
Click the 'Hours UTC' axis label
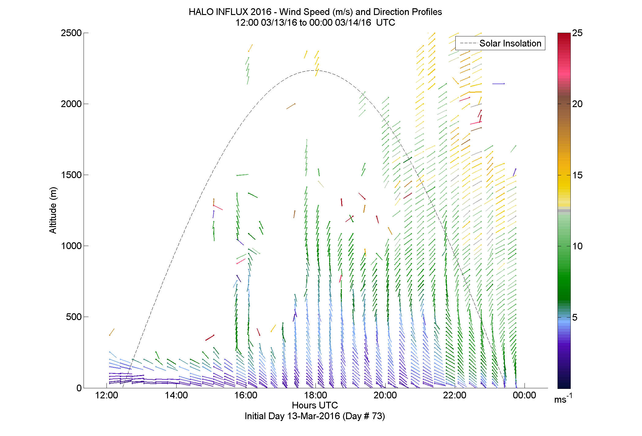pyautogui.click(x=315, y=405)
